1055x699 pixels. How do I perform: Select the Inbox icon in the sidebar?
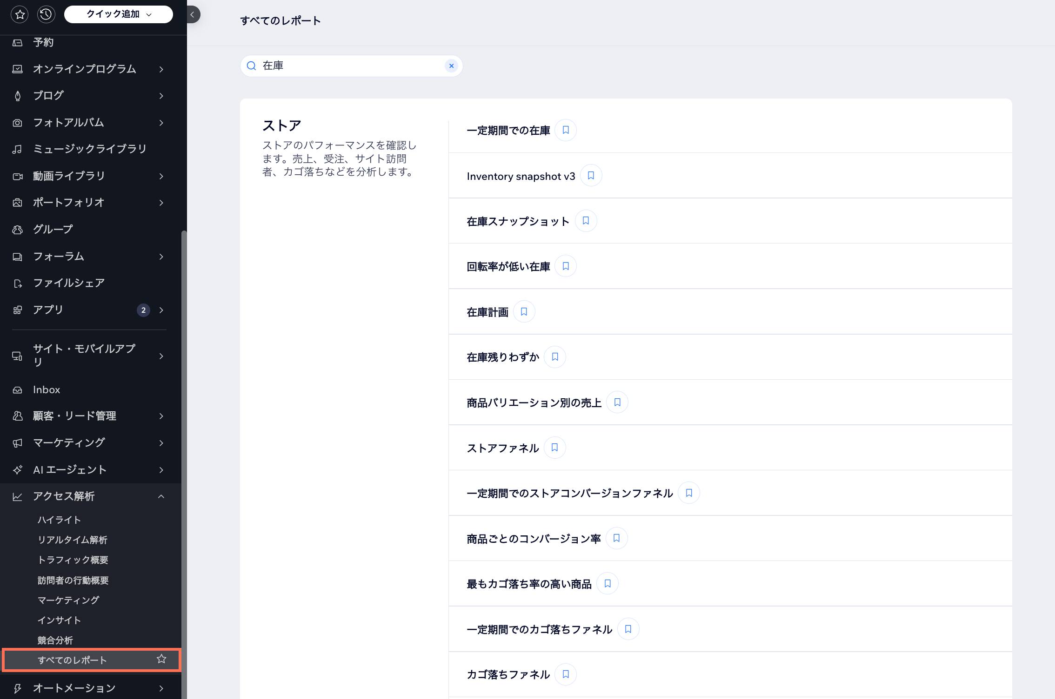(x=17, y=389)
